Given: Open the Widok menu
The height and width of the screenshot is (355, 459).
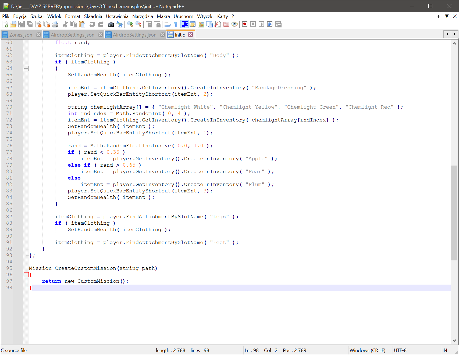Looking at the screenshot, I should 54,16.
